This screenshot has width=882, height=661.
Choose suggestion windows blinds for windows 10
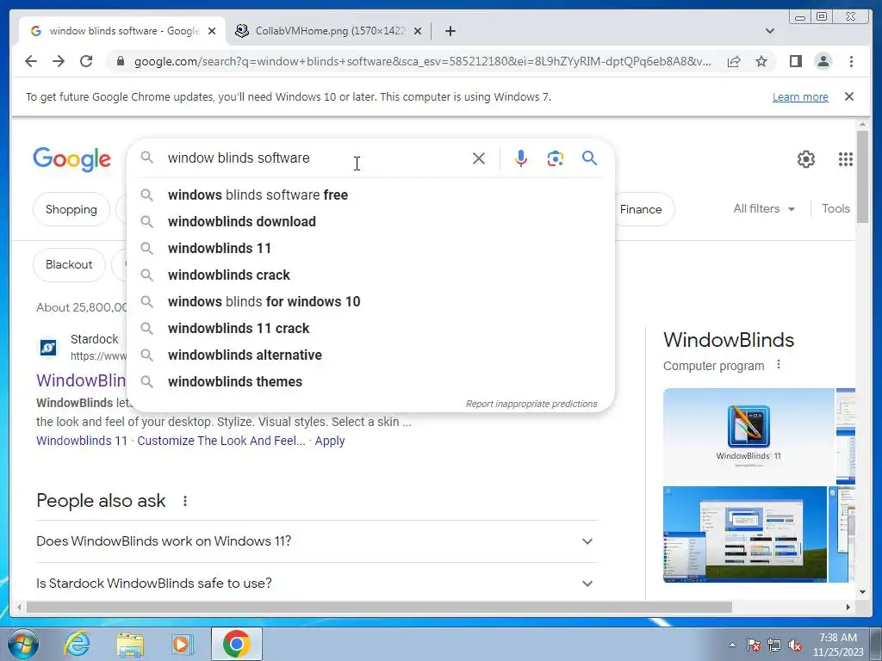[370, 302]
